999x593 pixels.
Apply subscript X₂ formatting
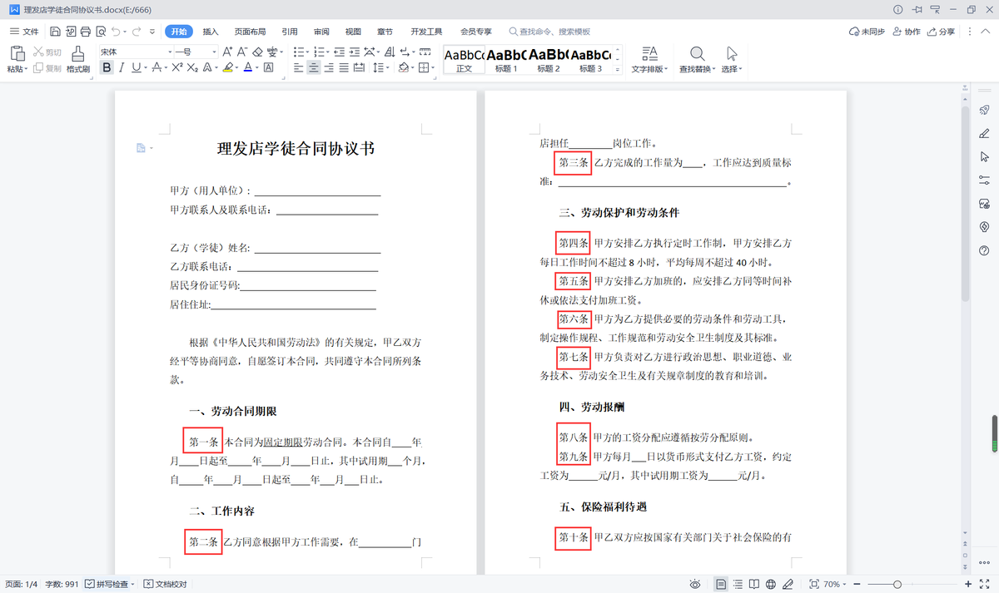click(x=192, y=68)
